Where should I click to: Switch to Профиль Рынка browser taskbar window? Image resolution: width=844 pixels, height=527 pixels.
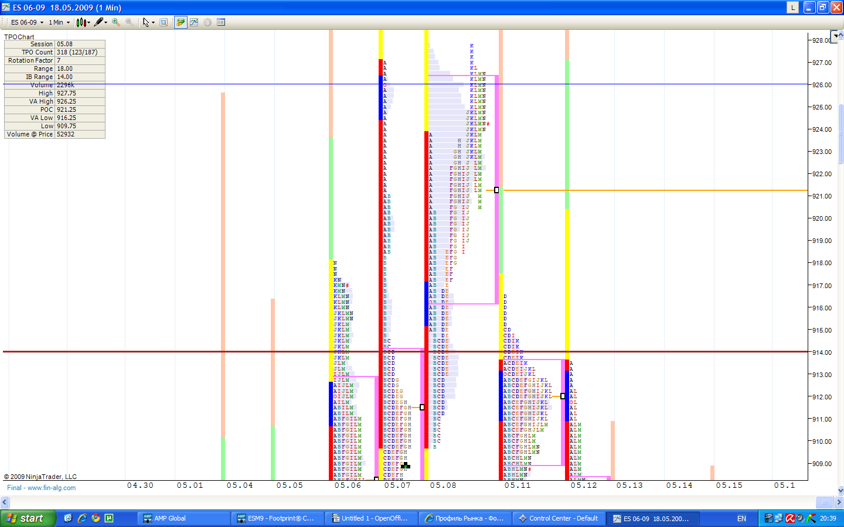point(465,518)
